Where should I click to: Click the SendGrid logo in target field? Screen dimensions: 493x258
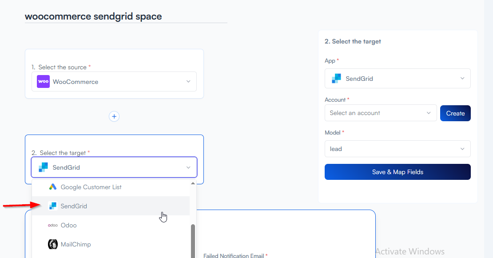pos(43,167)
